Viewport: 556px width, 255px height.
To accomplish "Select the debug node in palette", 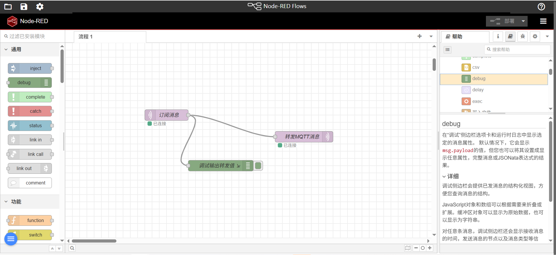I will (x=30, y=83).
